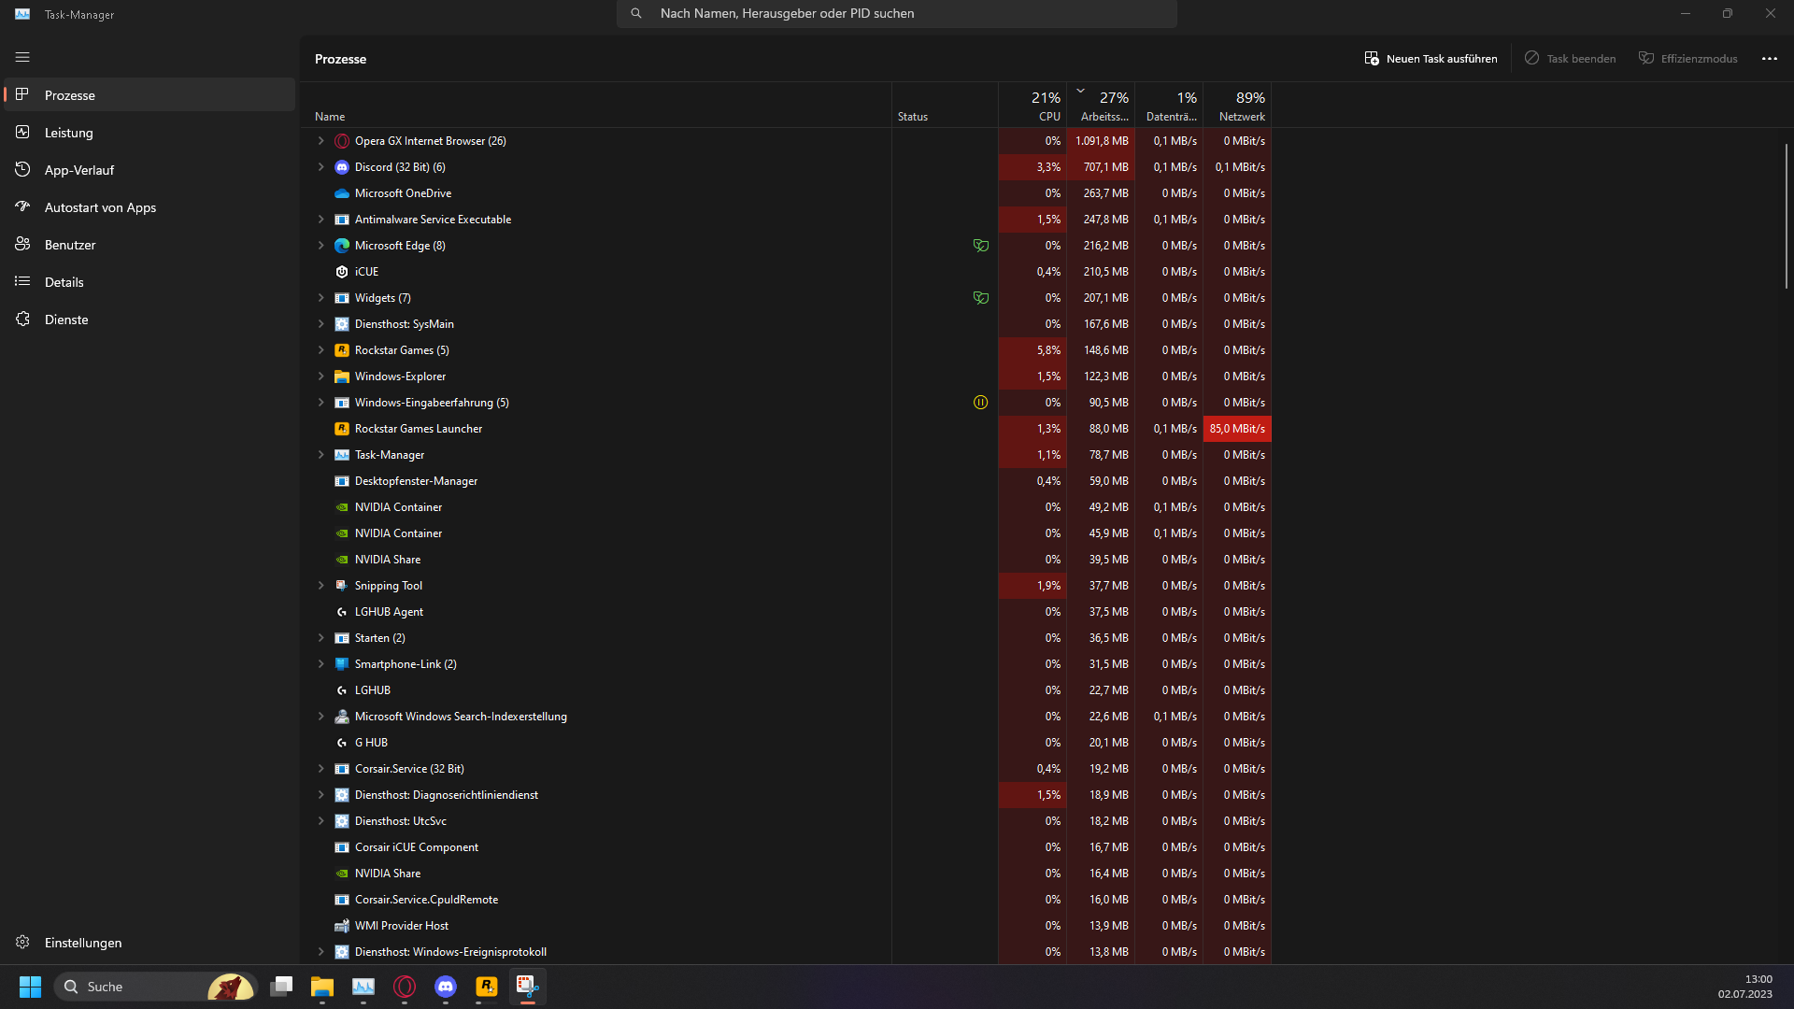Viewport: 1794px width, 1009px height.
Task: Click the suspended pause icon for Windows-Eingabeerfahrung
Action: 980,403
